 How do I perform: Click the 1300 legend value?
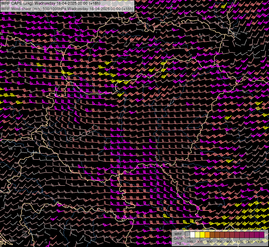pos(249,242)
